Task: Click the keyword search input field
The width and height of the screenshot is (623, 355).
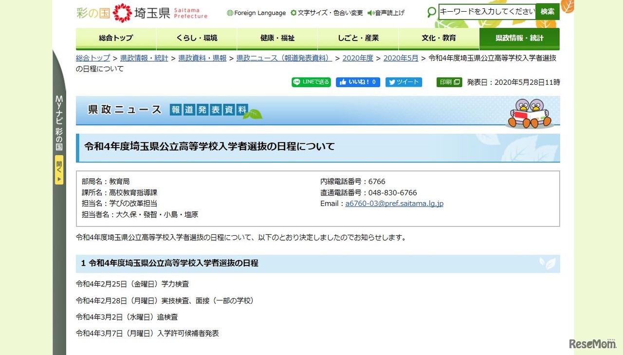Action: (x=486, y=11)
